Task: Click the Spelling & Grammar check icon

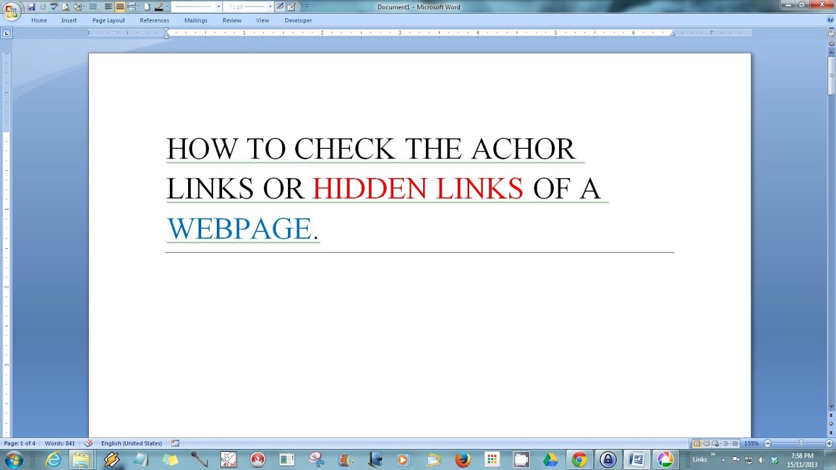Action: pyautogui.click(x=54, y=7)
